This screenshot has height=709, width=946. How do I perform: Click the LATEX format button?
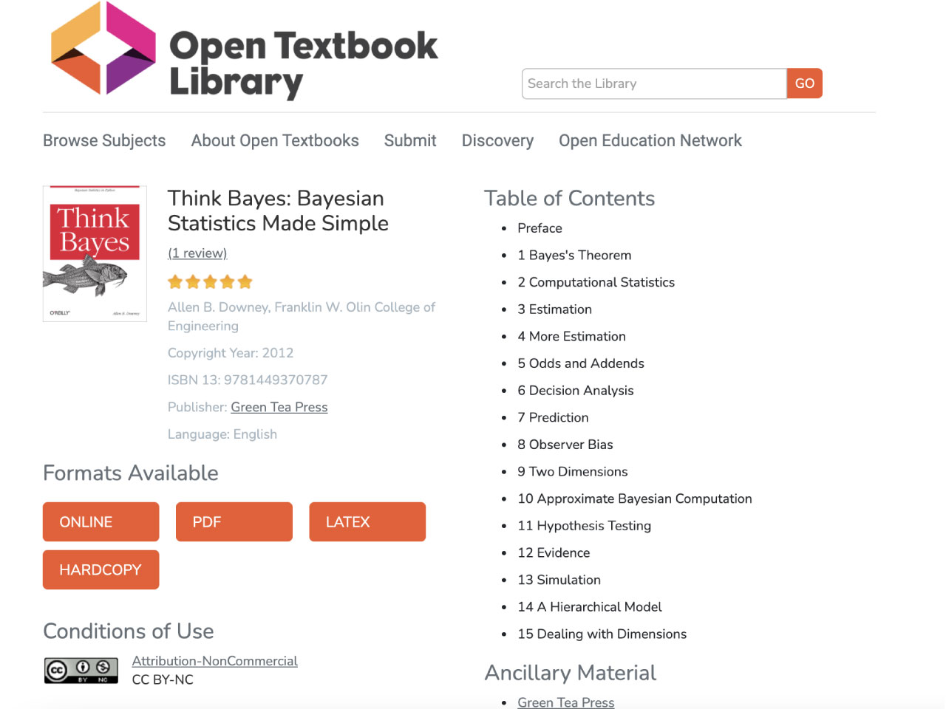(x=367, y=522)
